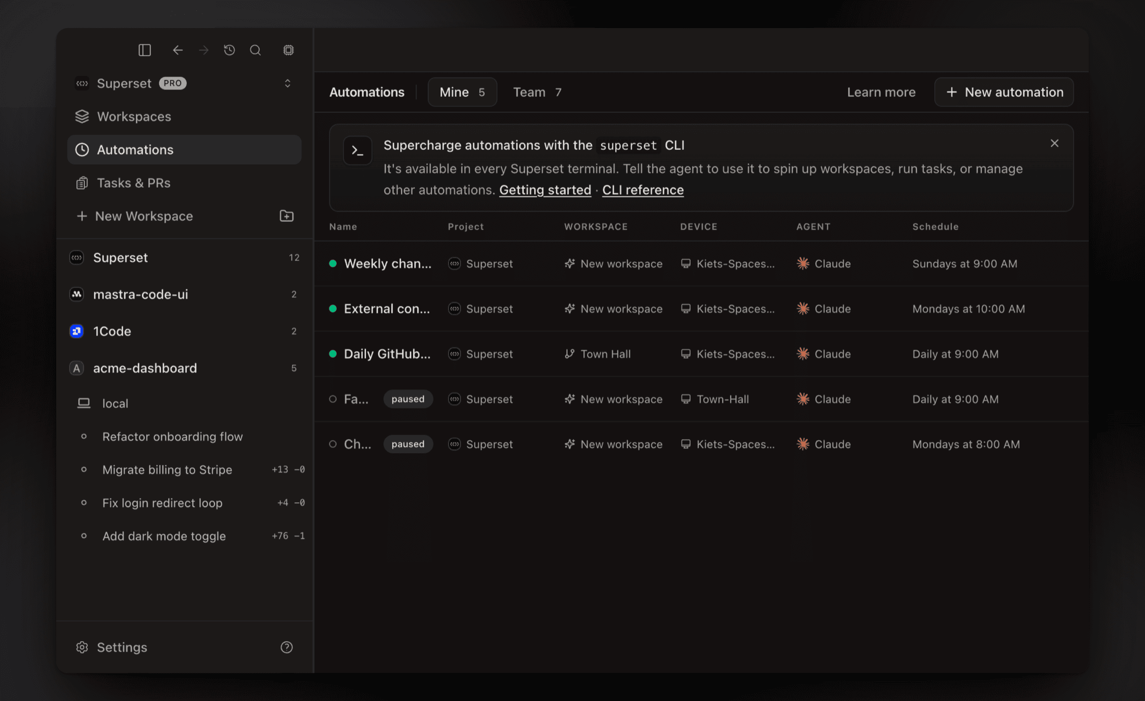Expand the mastra-code-ui project
Viewport: 1145px width, 701px height.
coord(184,295)
